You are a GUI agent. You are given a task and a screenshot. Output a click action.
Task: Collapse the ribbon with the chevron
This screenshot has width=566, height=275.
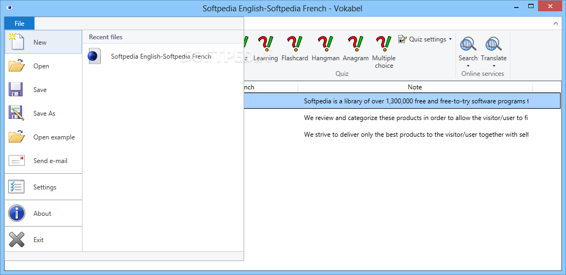(555, 24)
